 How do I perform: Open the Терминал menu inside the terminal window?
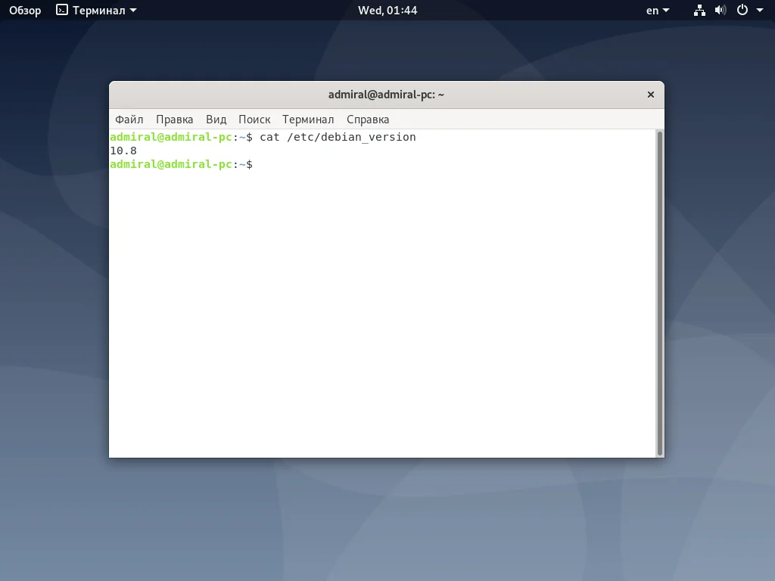tap(307, 119)
